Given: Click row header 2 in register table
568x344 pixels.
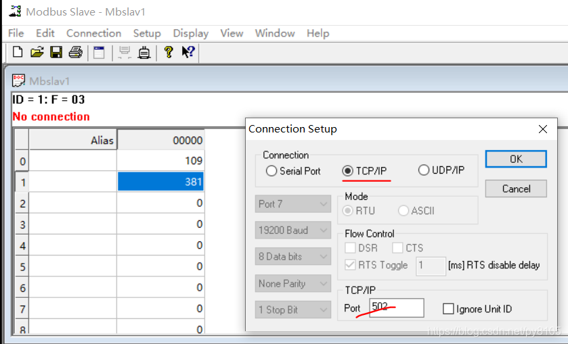Looking at the screenshot, I should coord(22,203).
